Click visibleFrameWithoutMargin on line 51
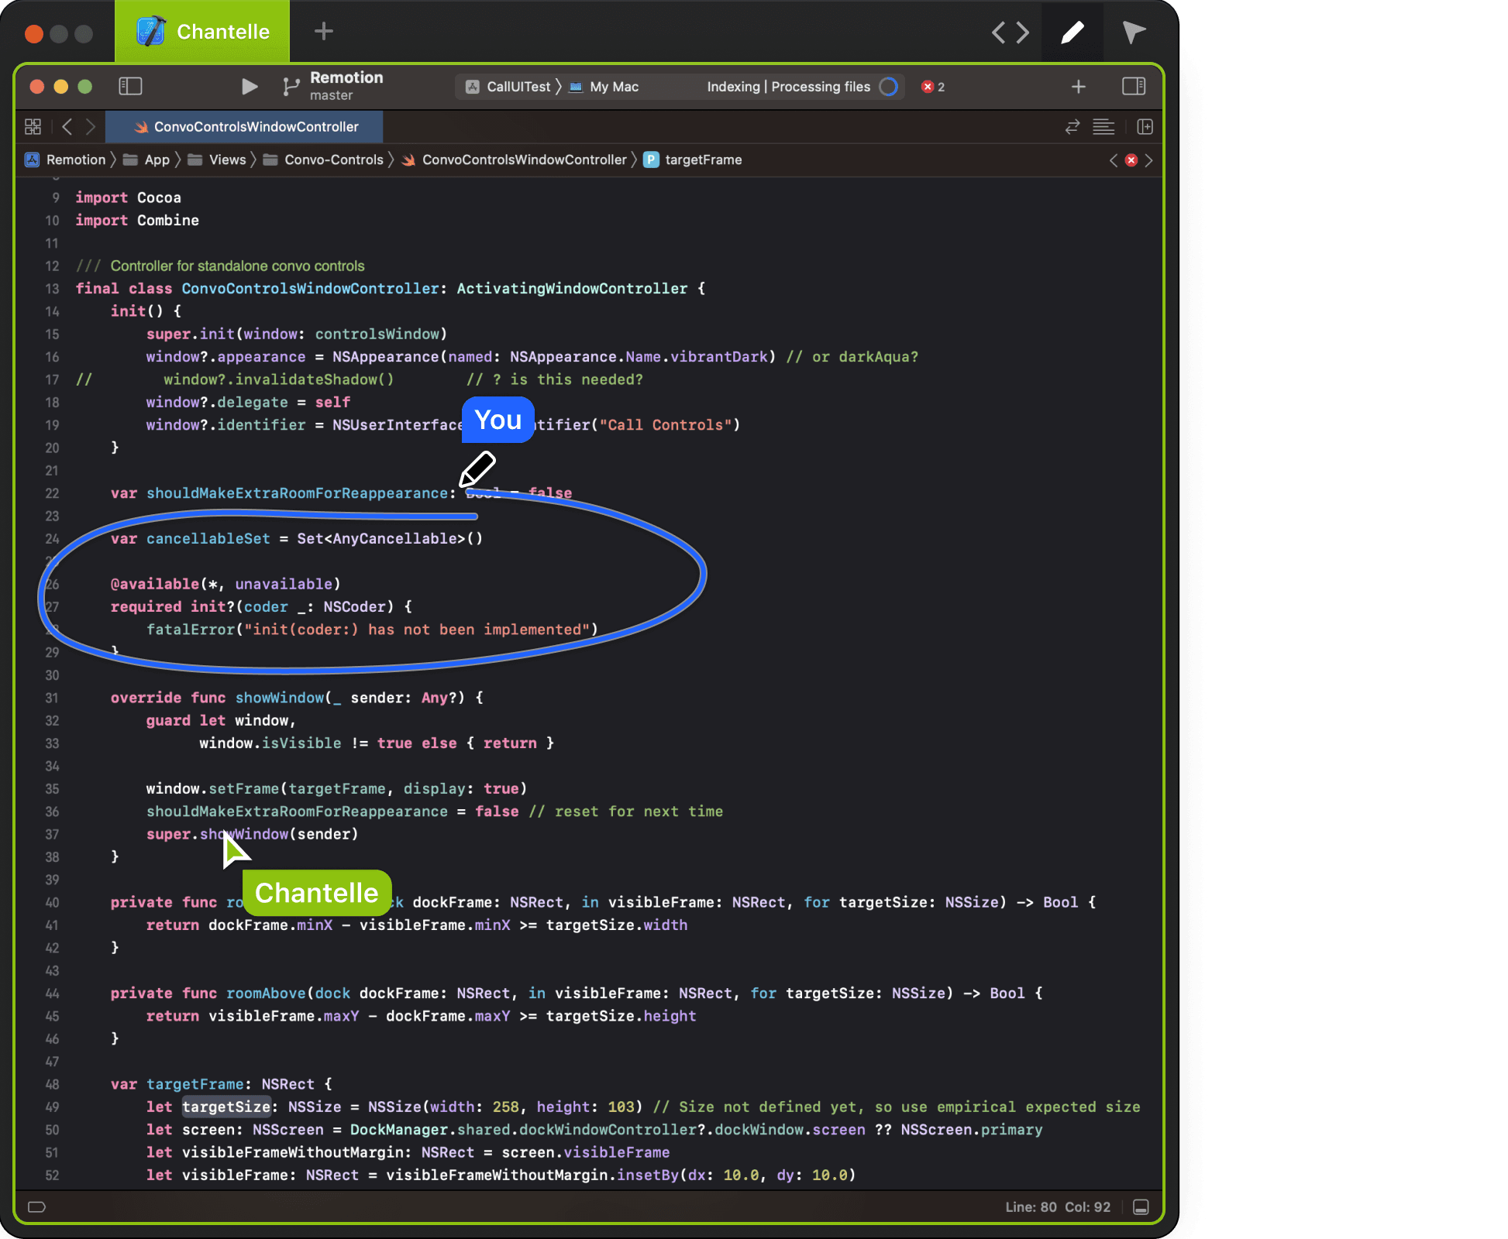 click(292, 1153)
